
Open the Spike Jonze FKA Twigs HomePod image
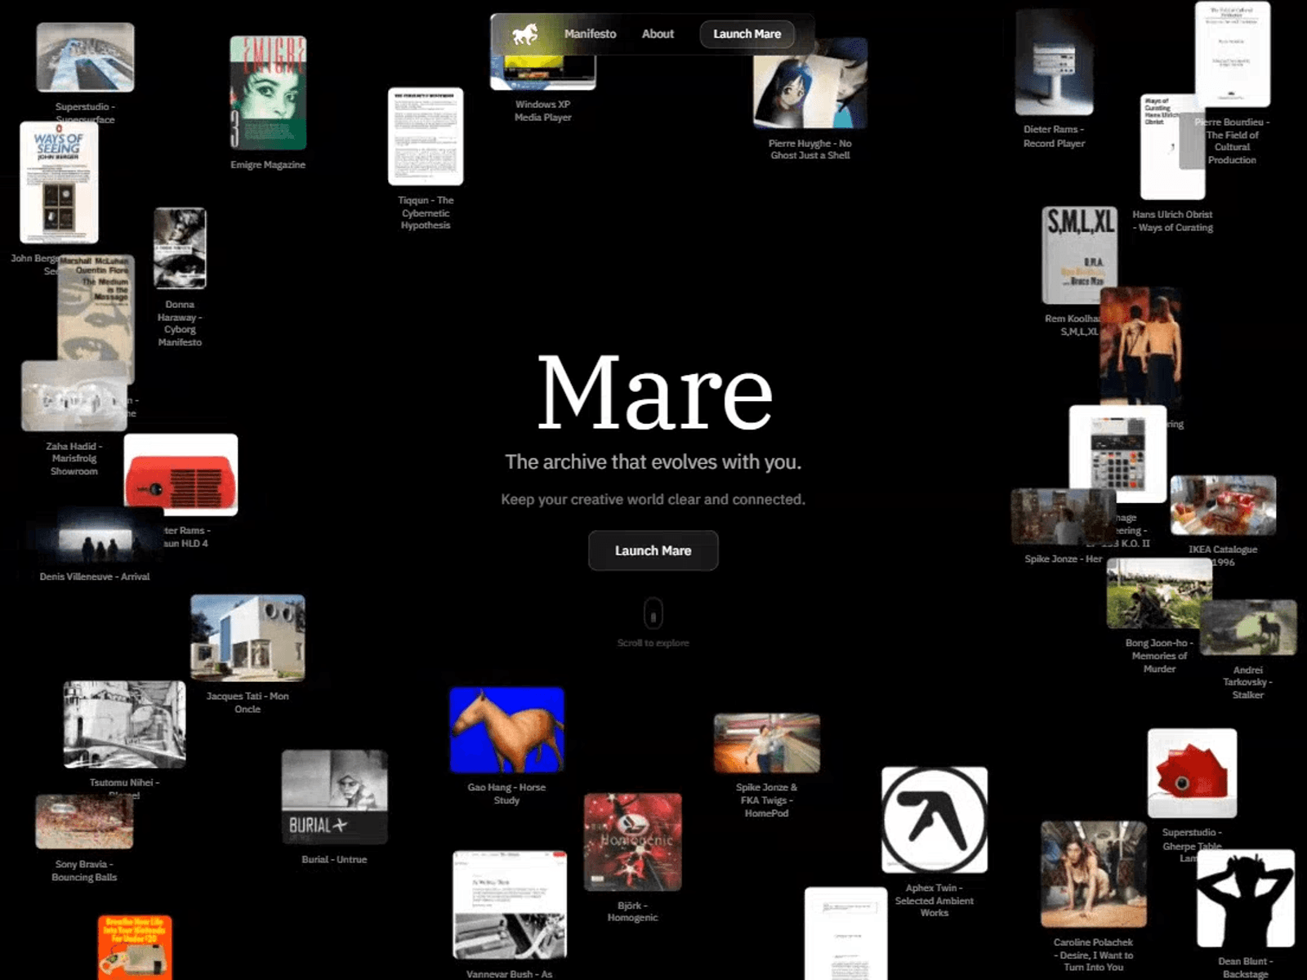tap(766, 743)
